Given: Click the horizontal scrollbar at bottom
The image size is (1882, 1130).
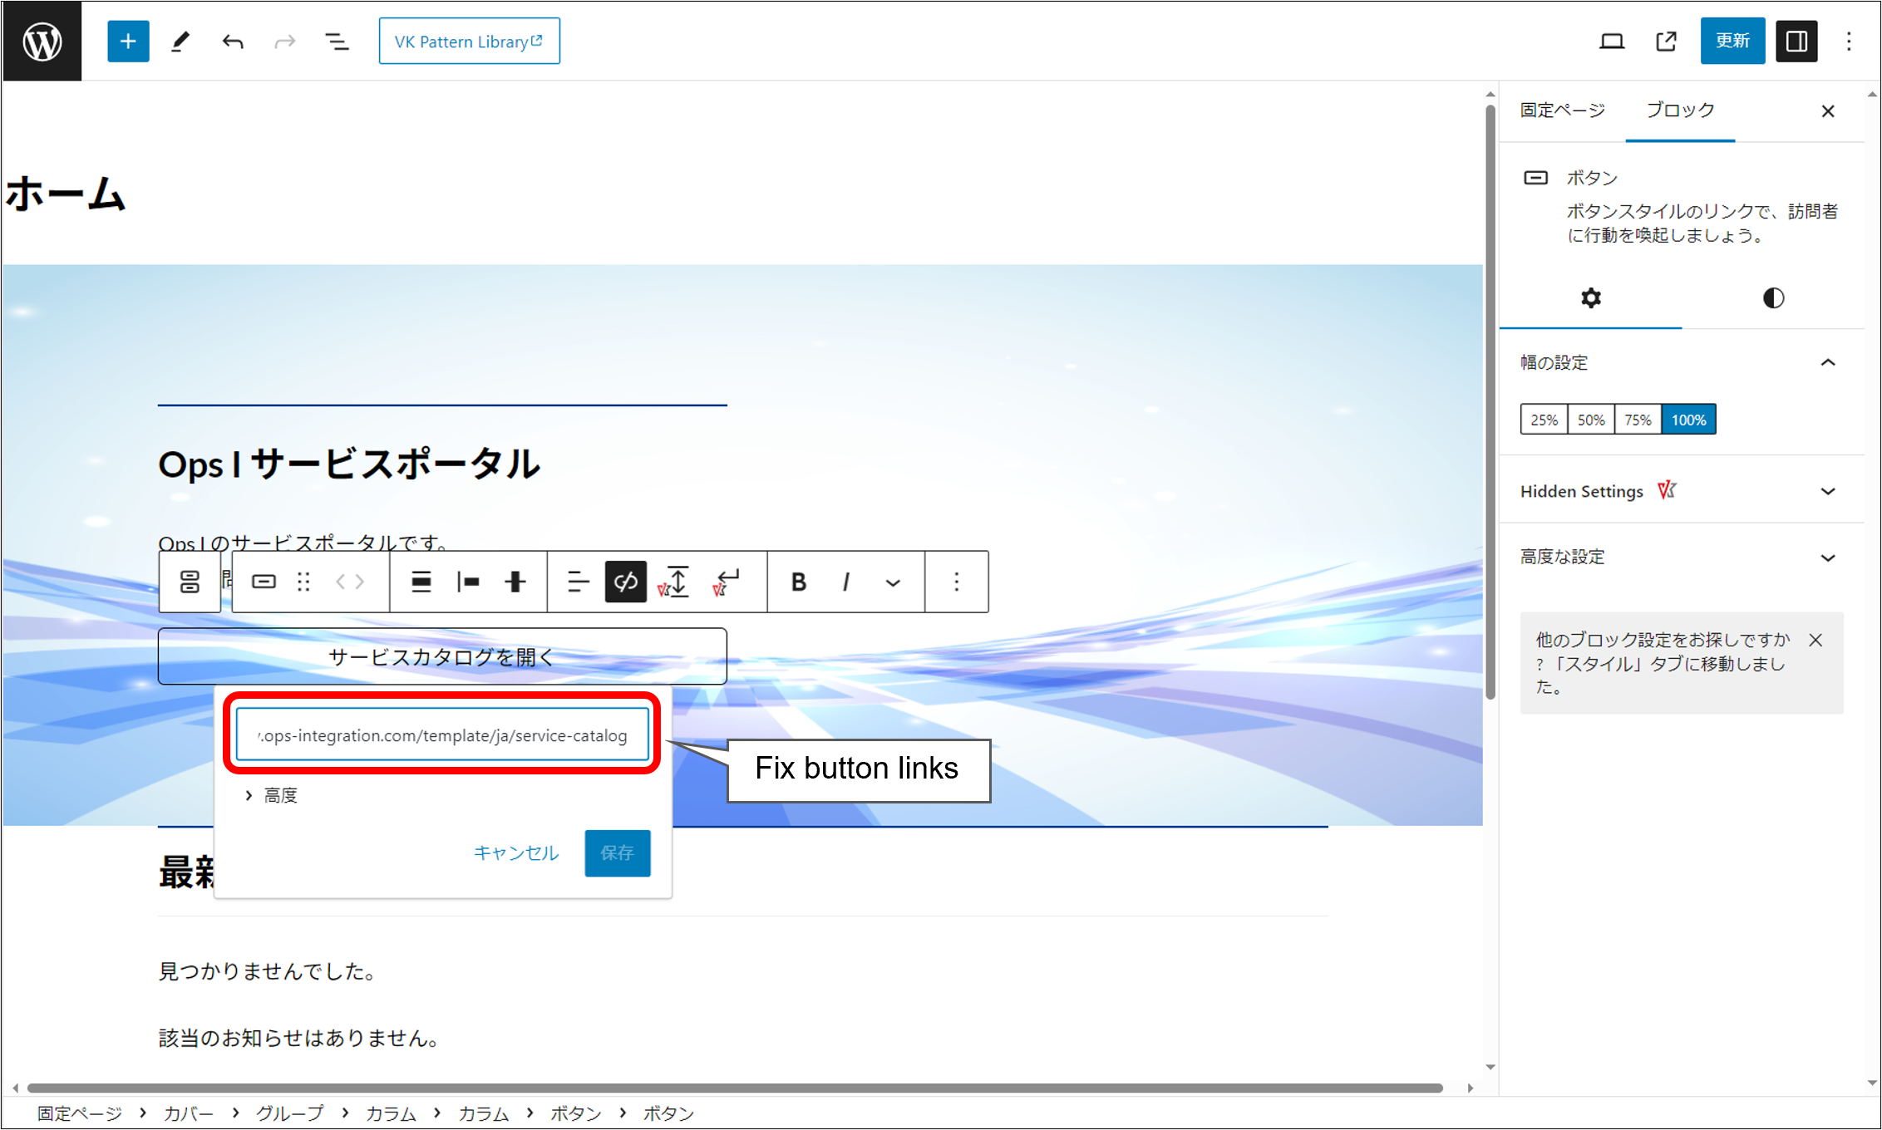Looking at the screenshot, I should [x=735, y=1088].
